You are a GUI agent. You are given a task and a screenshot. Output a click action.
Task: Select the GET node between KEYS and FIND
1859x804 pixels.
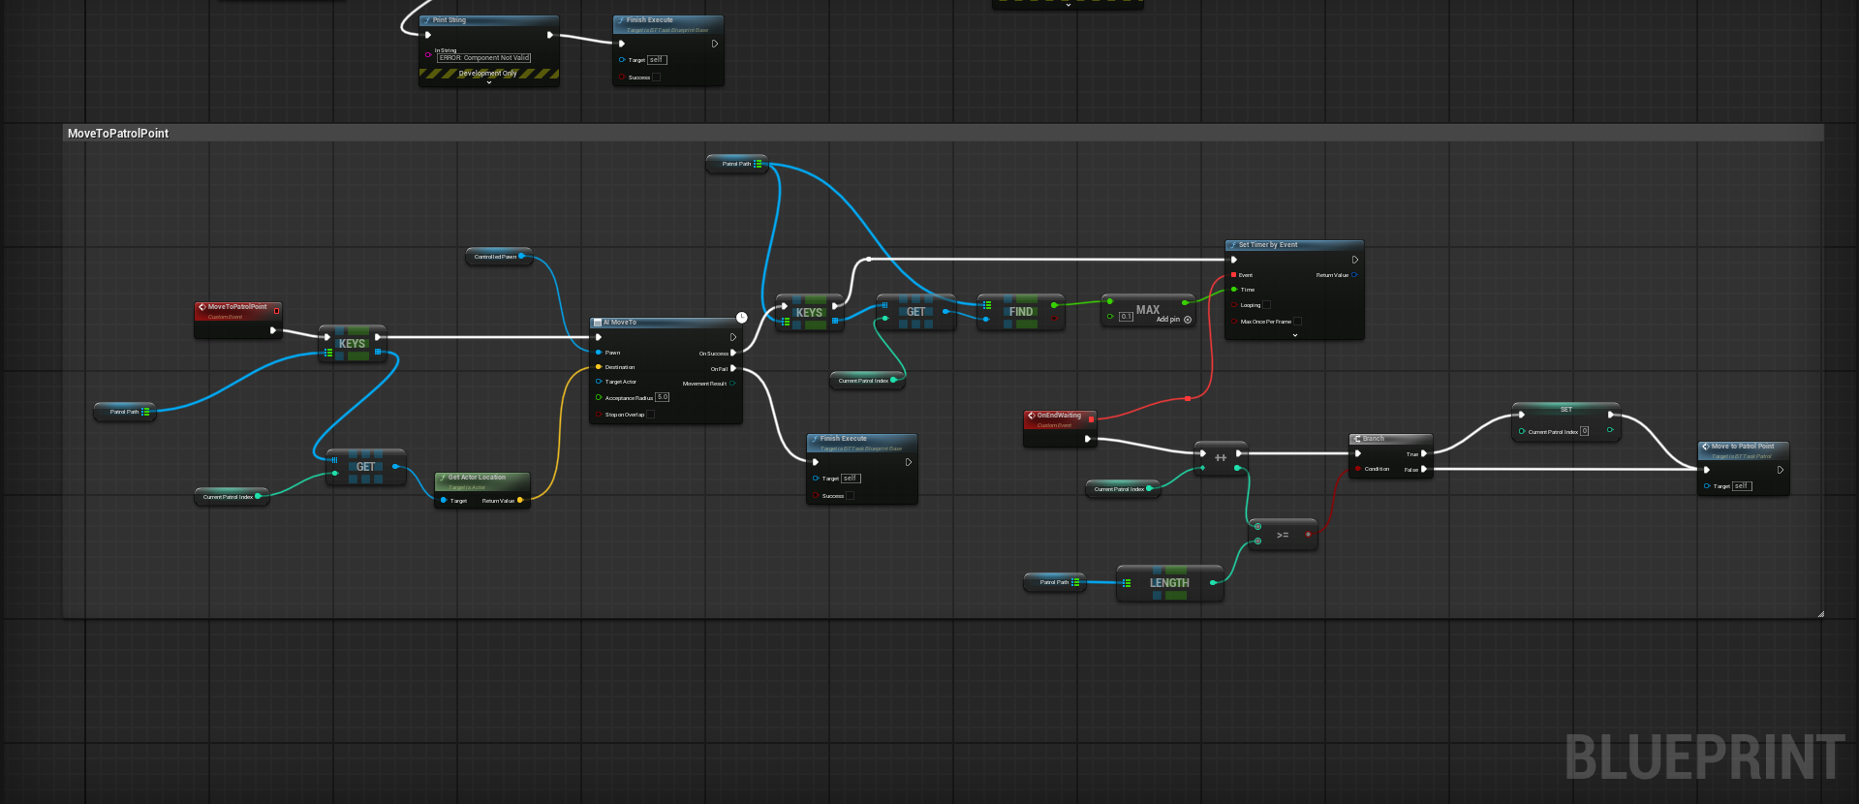pyautogui.click(x=915, y=312)
